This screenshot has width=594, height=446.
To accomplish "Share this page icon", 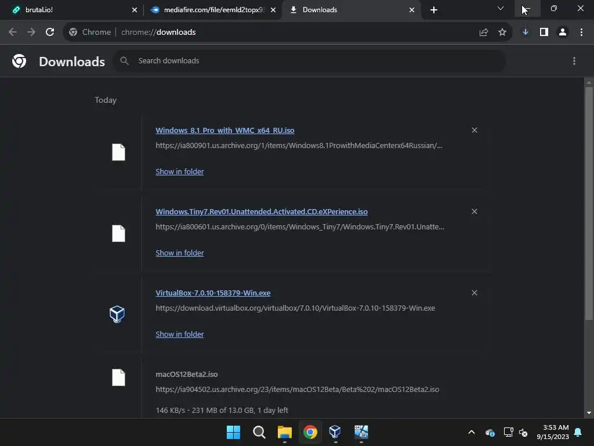I will pos(484,33).
